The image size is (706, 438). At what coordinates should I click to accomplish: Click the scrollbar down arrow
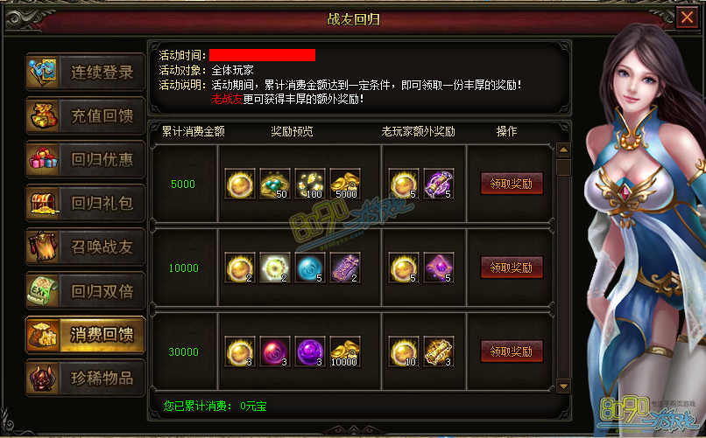point(564,386)
